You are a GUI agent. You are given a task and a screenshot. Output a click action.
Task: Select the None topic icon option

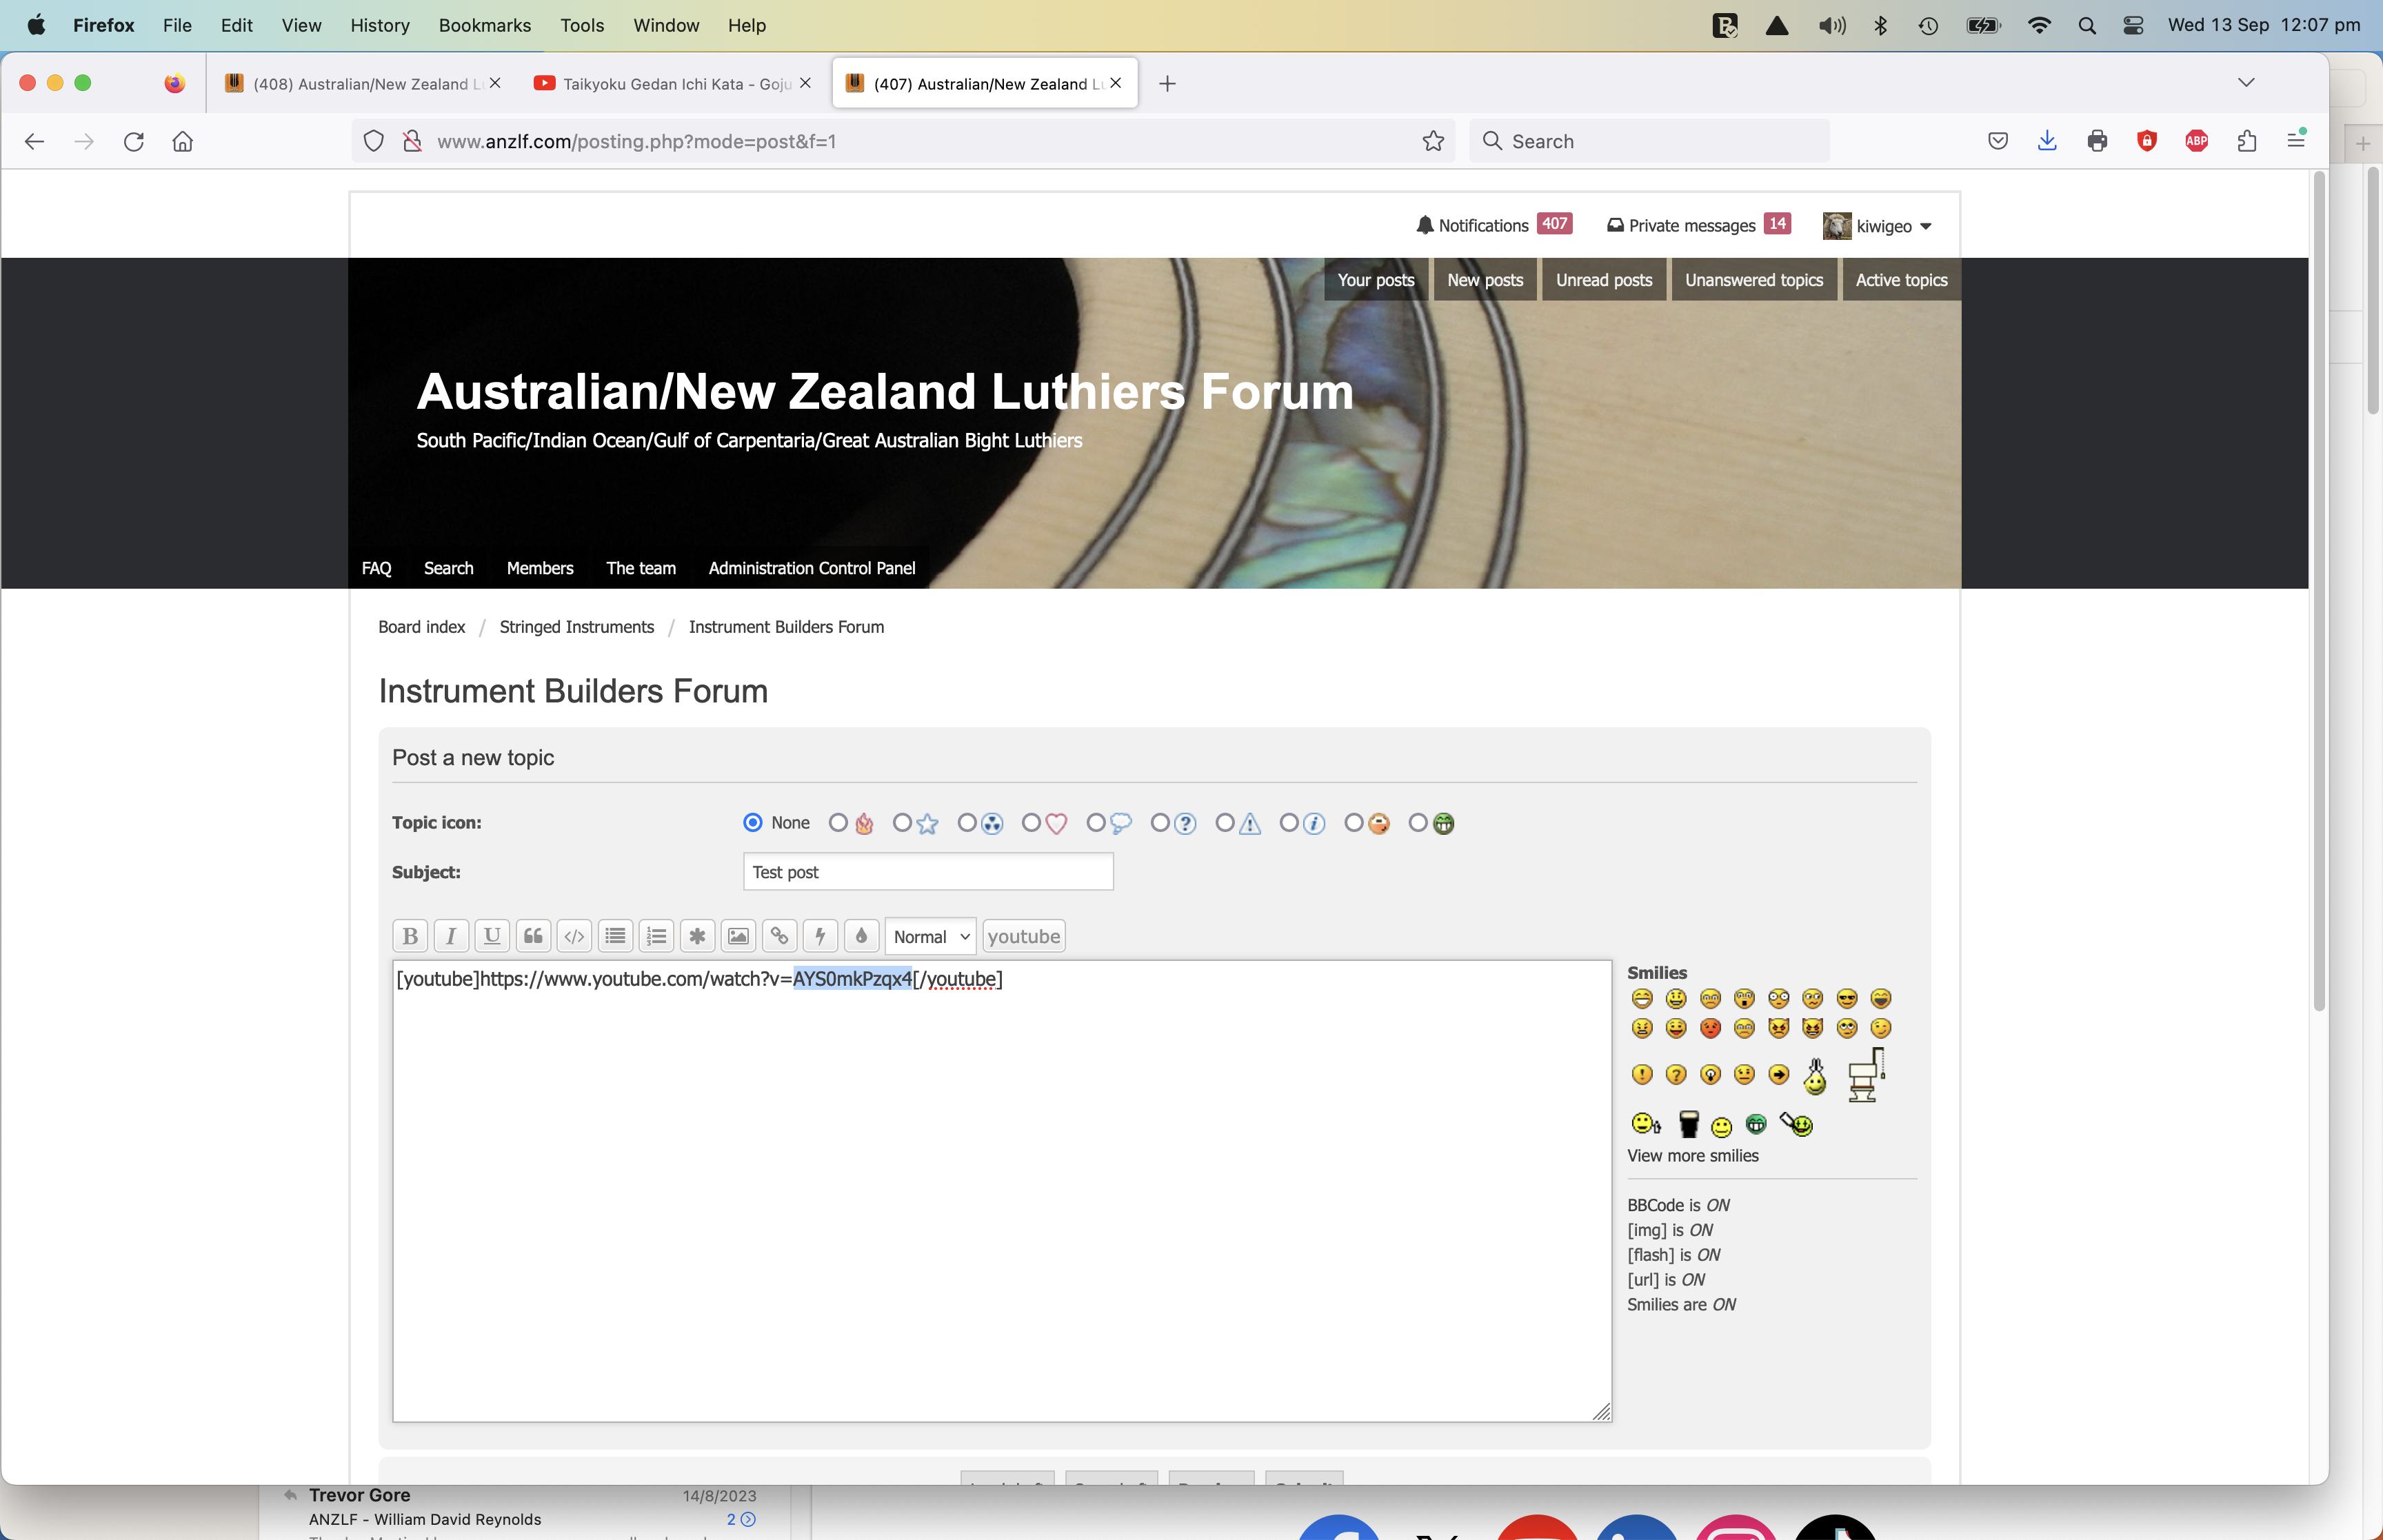753,822
